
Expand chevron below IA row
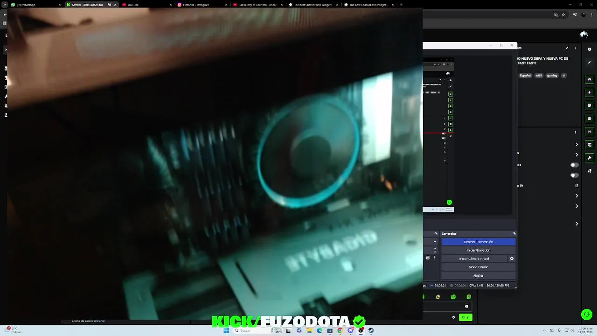coord(577,196)
